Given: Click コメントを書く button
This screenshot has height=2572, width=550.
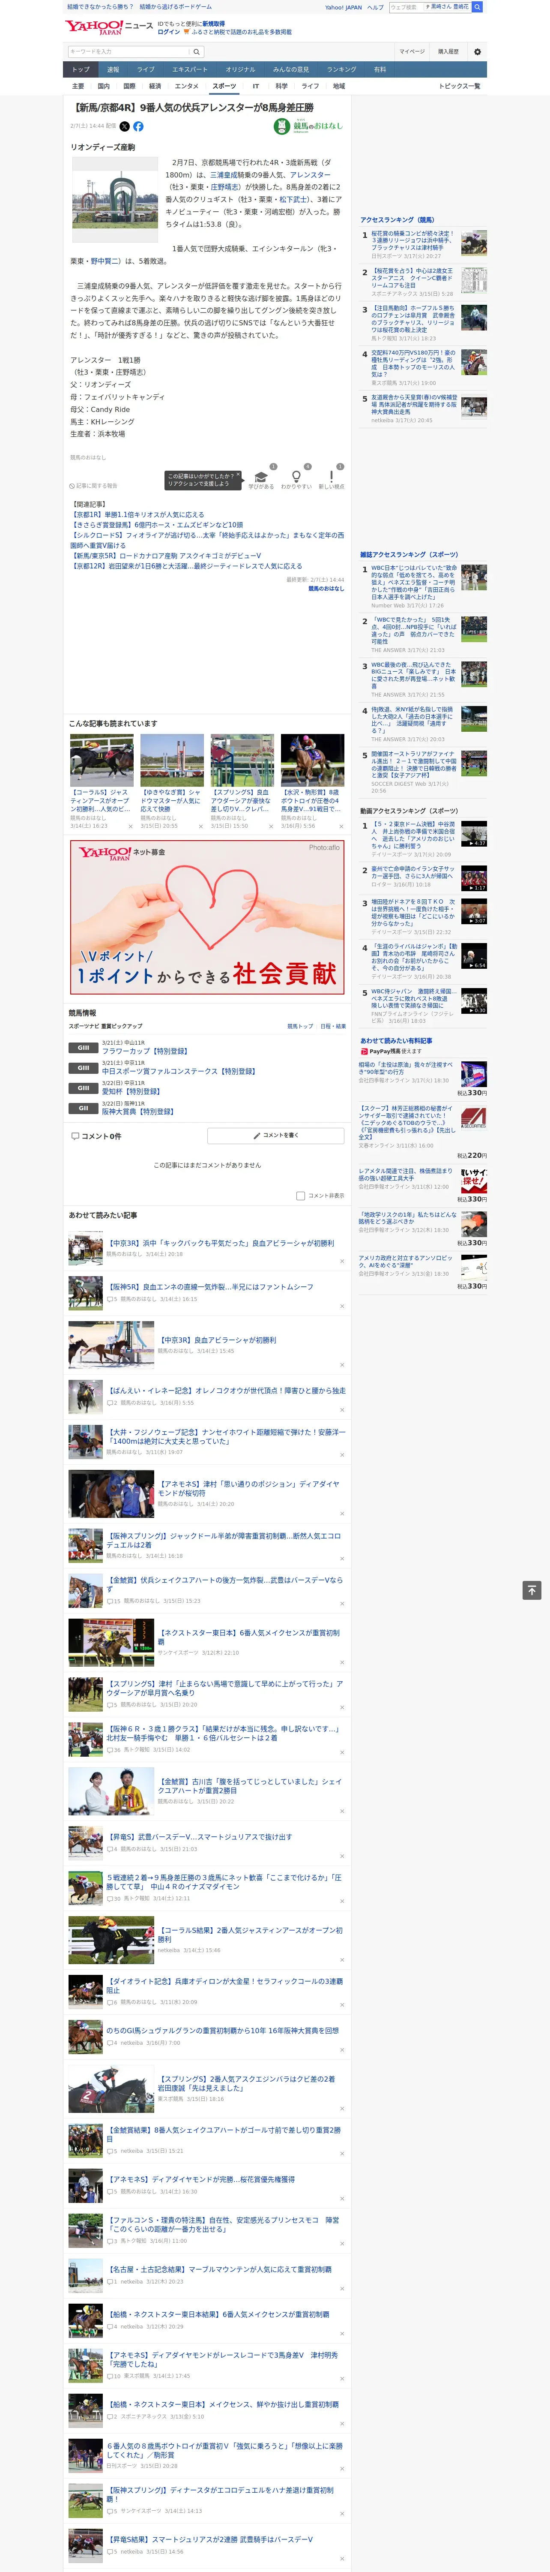Looking at the screenshot, I should [275, 1135].
